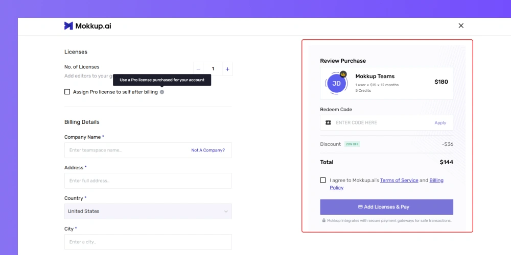This screenshot has height=255, width=511.
Task: Open the Terms of Service link
Action: pos(399,180)
